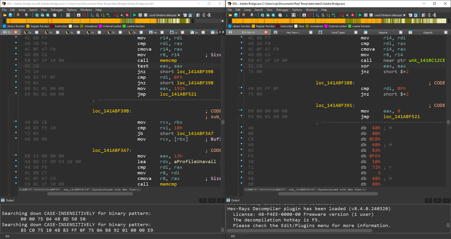Click the External symbol legend swatch in right window
Viewport: 451px width, 239px height.
point(326,26)
